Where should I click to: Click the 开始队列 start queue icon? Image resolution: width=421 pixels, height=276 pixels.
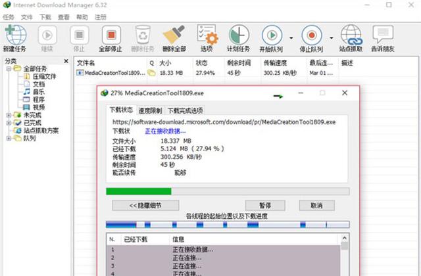(272, 35)
